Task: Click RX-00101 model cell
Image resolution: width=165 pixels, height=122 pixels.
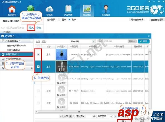Action: pyautogui.click(x=74, y=103)
